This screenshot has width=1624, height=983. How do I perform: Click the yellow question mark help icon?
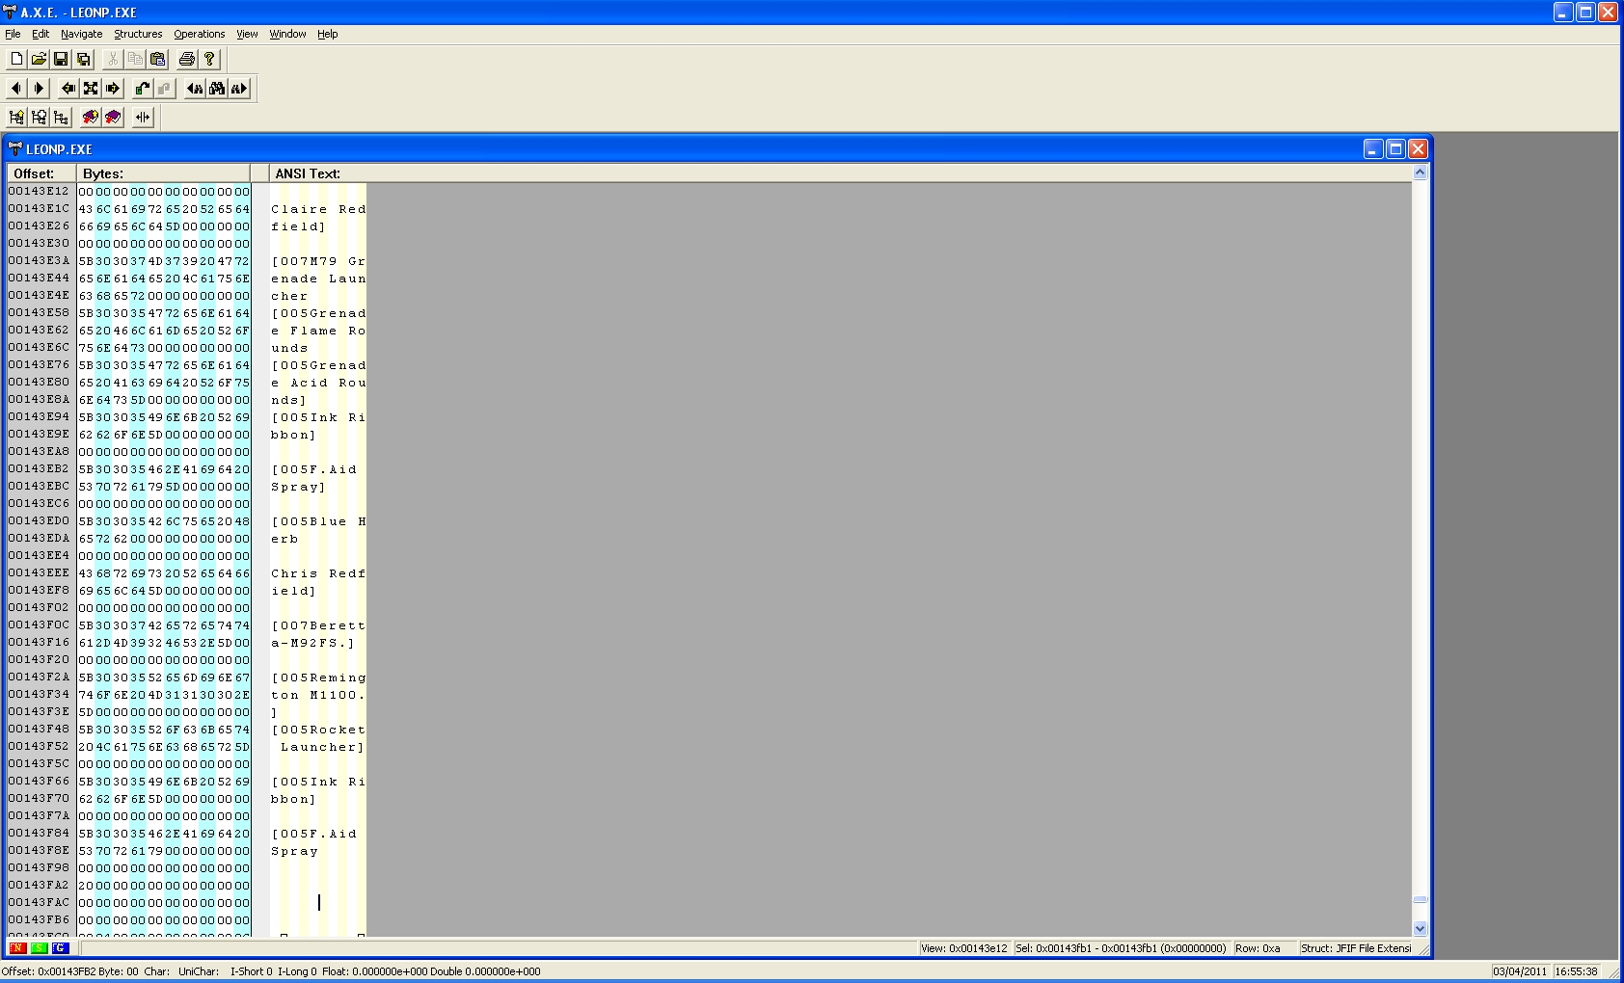[209, 60]
